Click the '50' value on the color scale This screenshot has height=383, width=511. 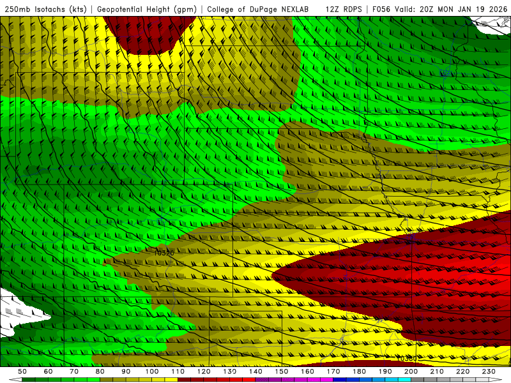point(22,372)
